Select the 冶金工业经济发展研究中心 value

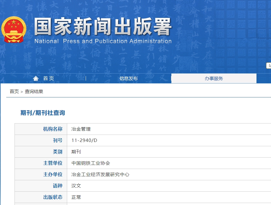pyautogui.click(x=100, y=175)
